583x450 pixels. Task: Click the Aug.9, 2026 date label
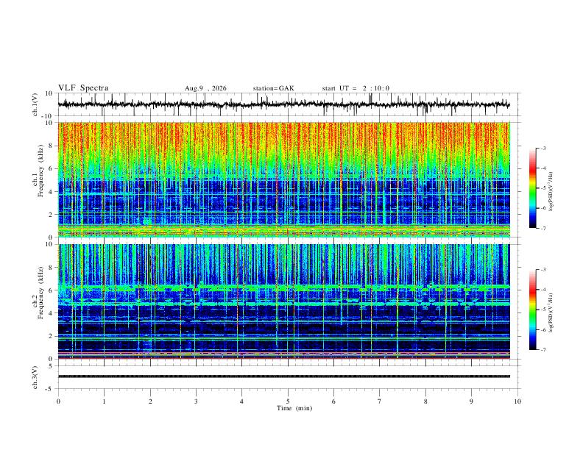click(x=205, y=88)
